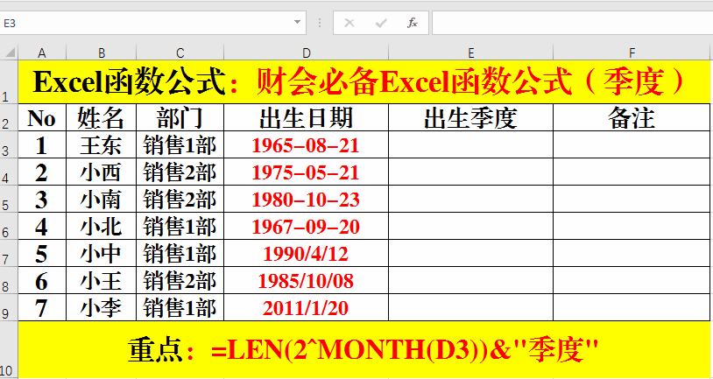This screenshot has height=379, width=713.
Task: Click the Select All corner triangle
Action: 10,53
